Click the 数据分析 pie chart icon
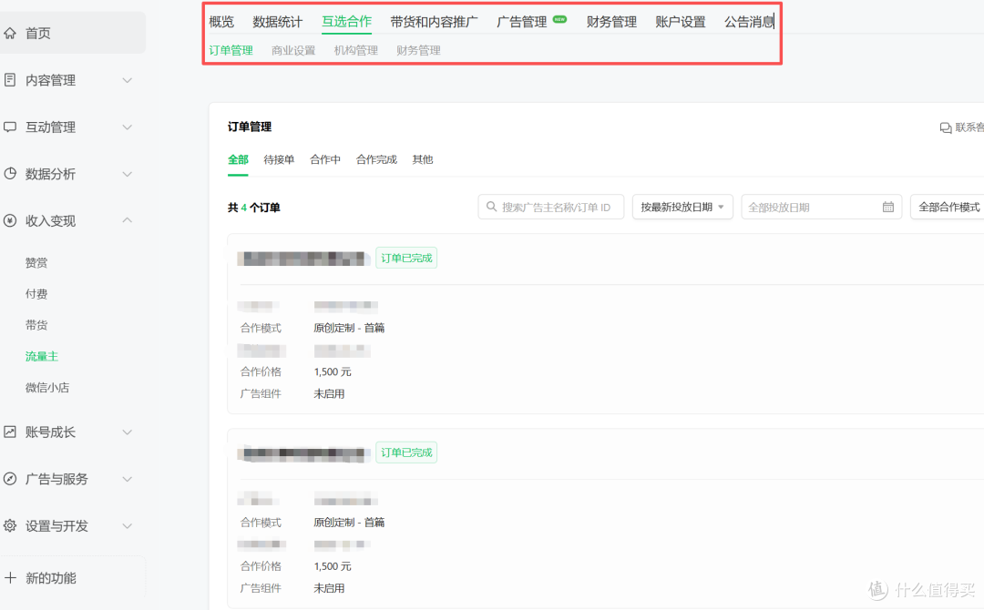 [10, 174]
